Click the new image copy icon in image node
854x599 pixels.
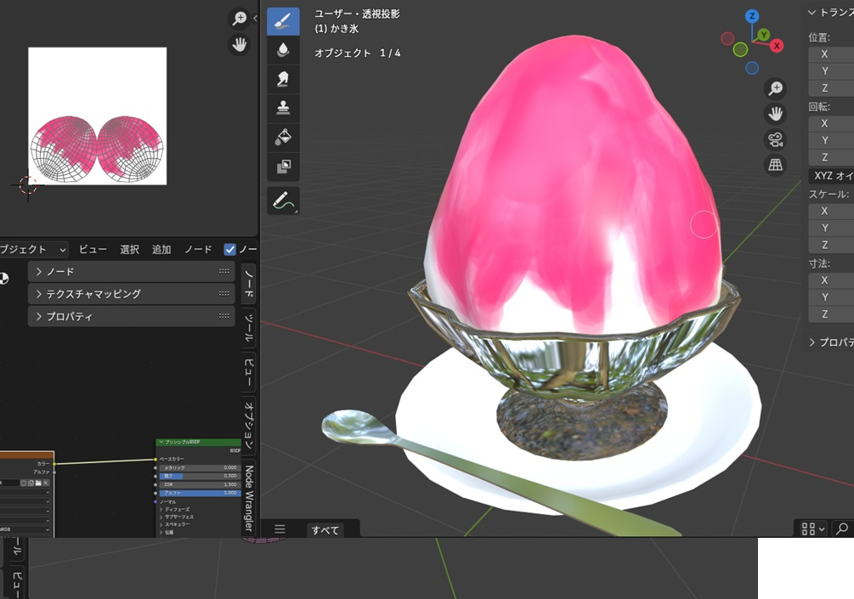coord(31,483)
